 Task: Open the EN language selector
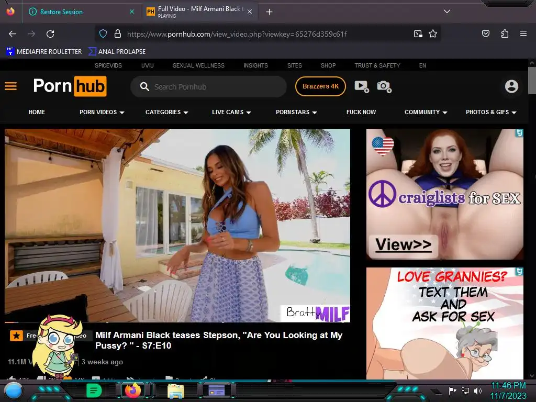(x=422, y=65)
